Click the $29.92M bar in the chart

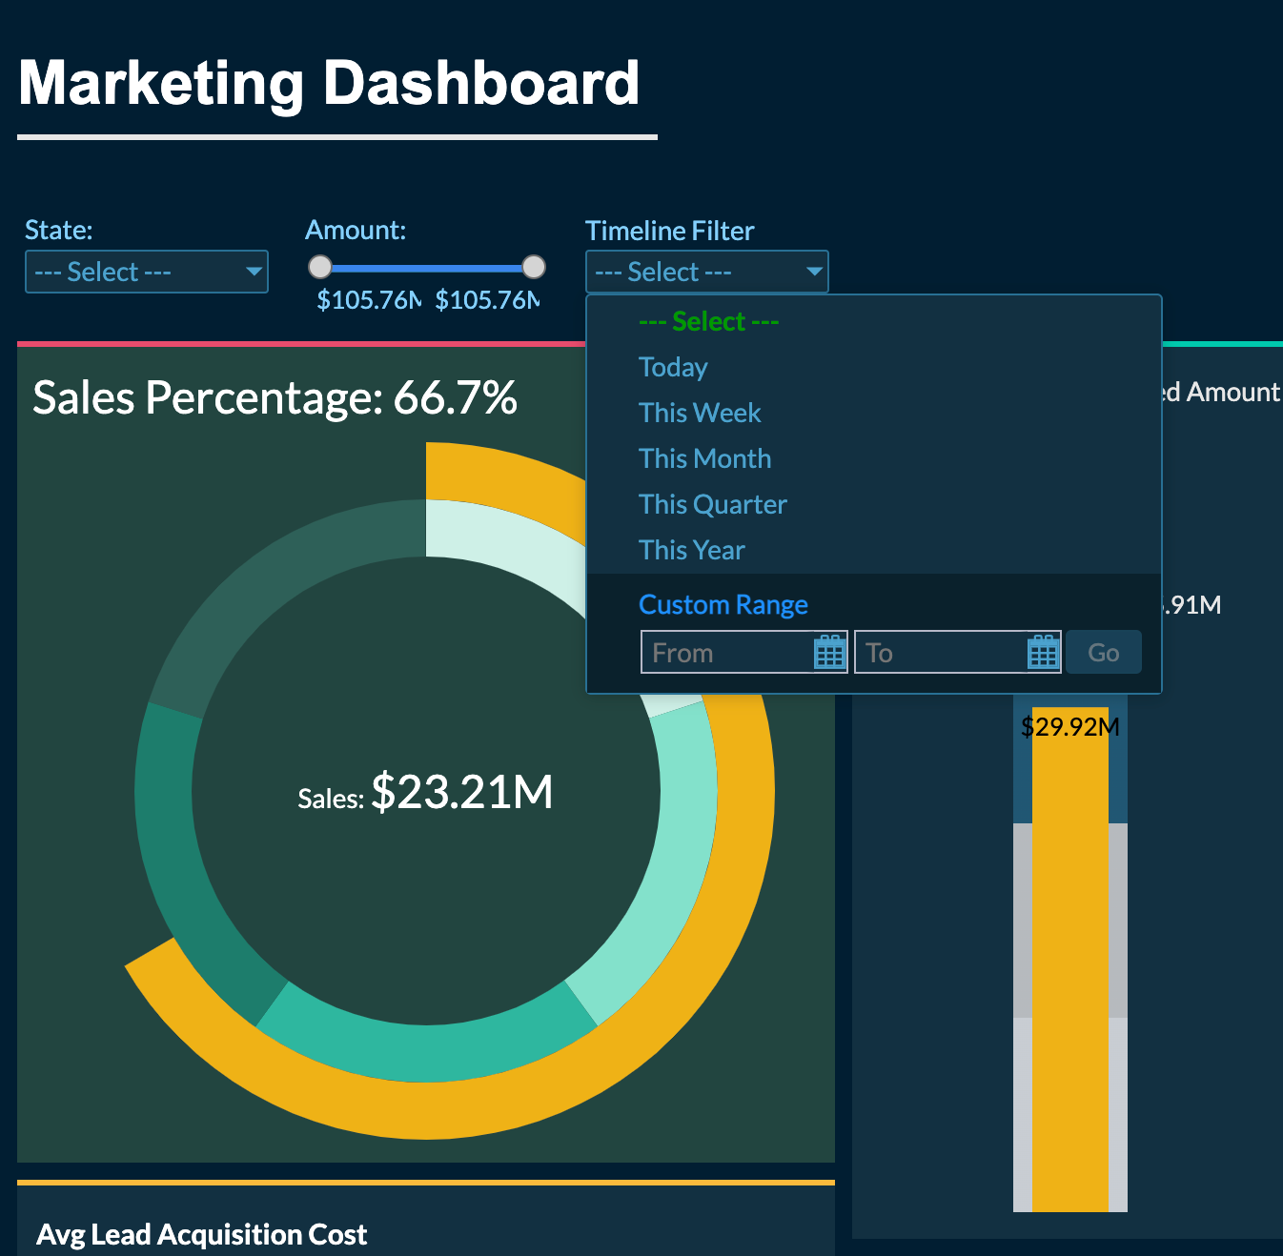(x=1069, y=953)
